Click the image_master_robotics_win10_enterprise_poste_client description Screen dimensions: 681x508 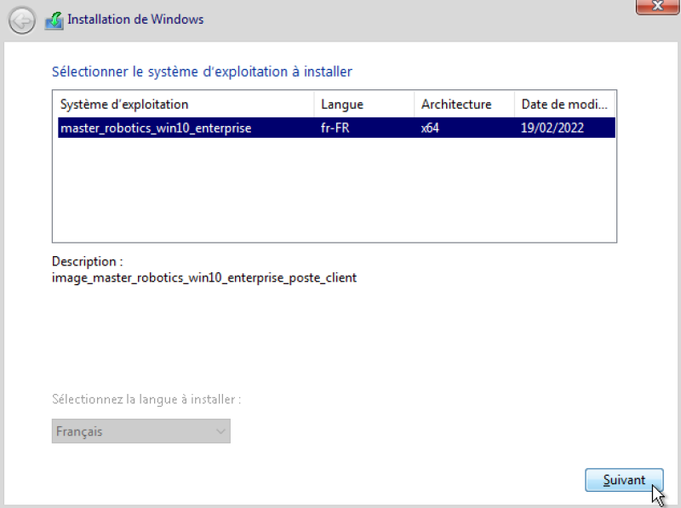click(x=204, y=278)
